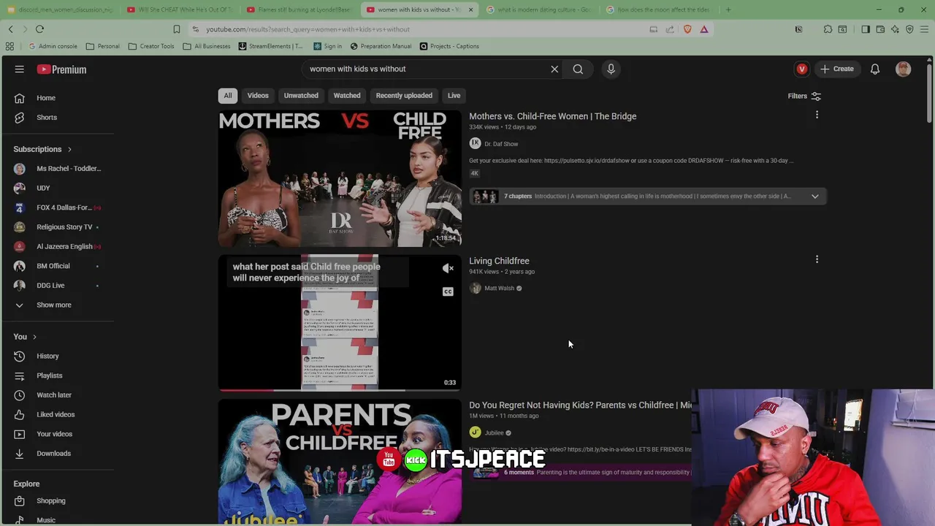Select the Unwatched filter chip
The image size is (935, 526).
pyautogui.click(x=301, y=96)
